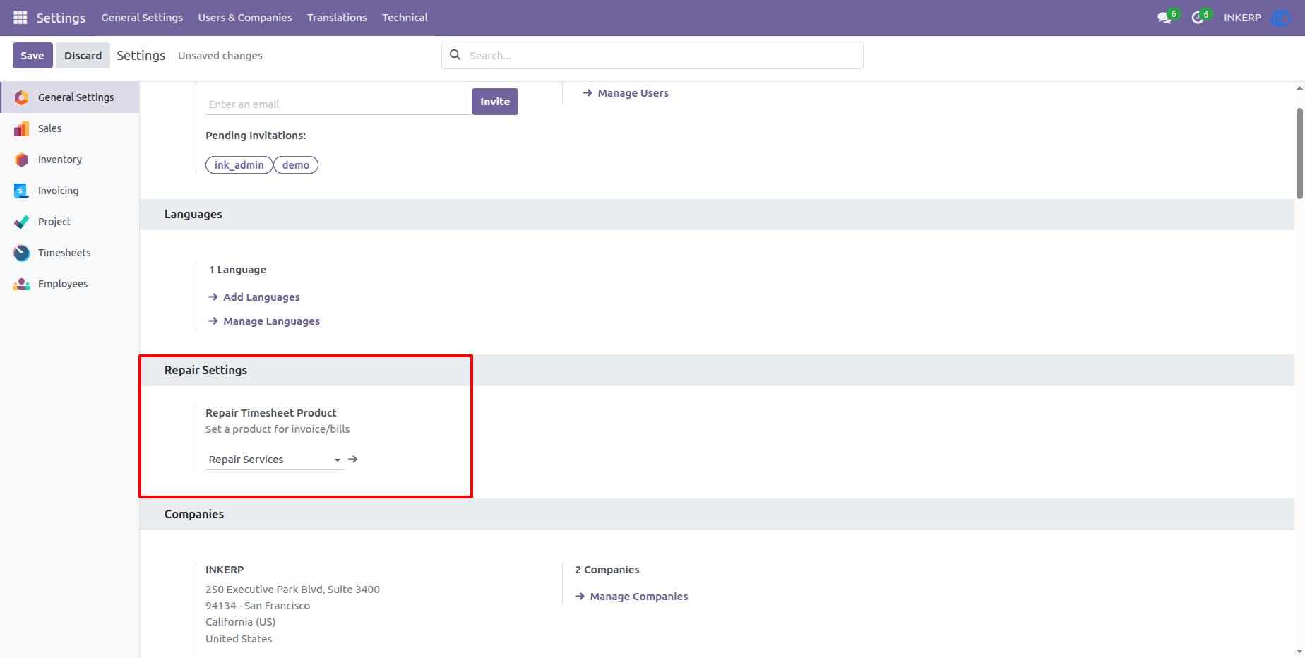Click the Sales bar chart icon
This screenshot has width=1305, height=658.
tap(22, 128)
